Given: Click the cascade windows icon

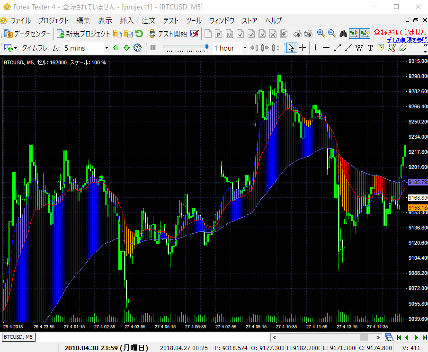Looking at the screenshot, I should pos(389,337).
